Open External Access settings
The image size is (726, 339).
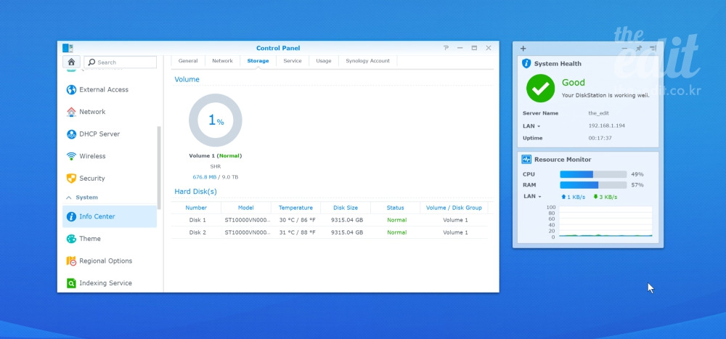[x=110, y=90]
